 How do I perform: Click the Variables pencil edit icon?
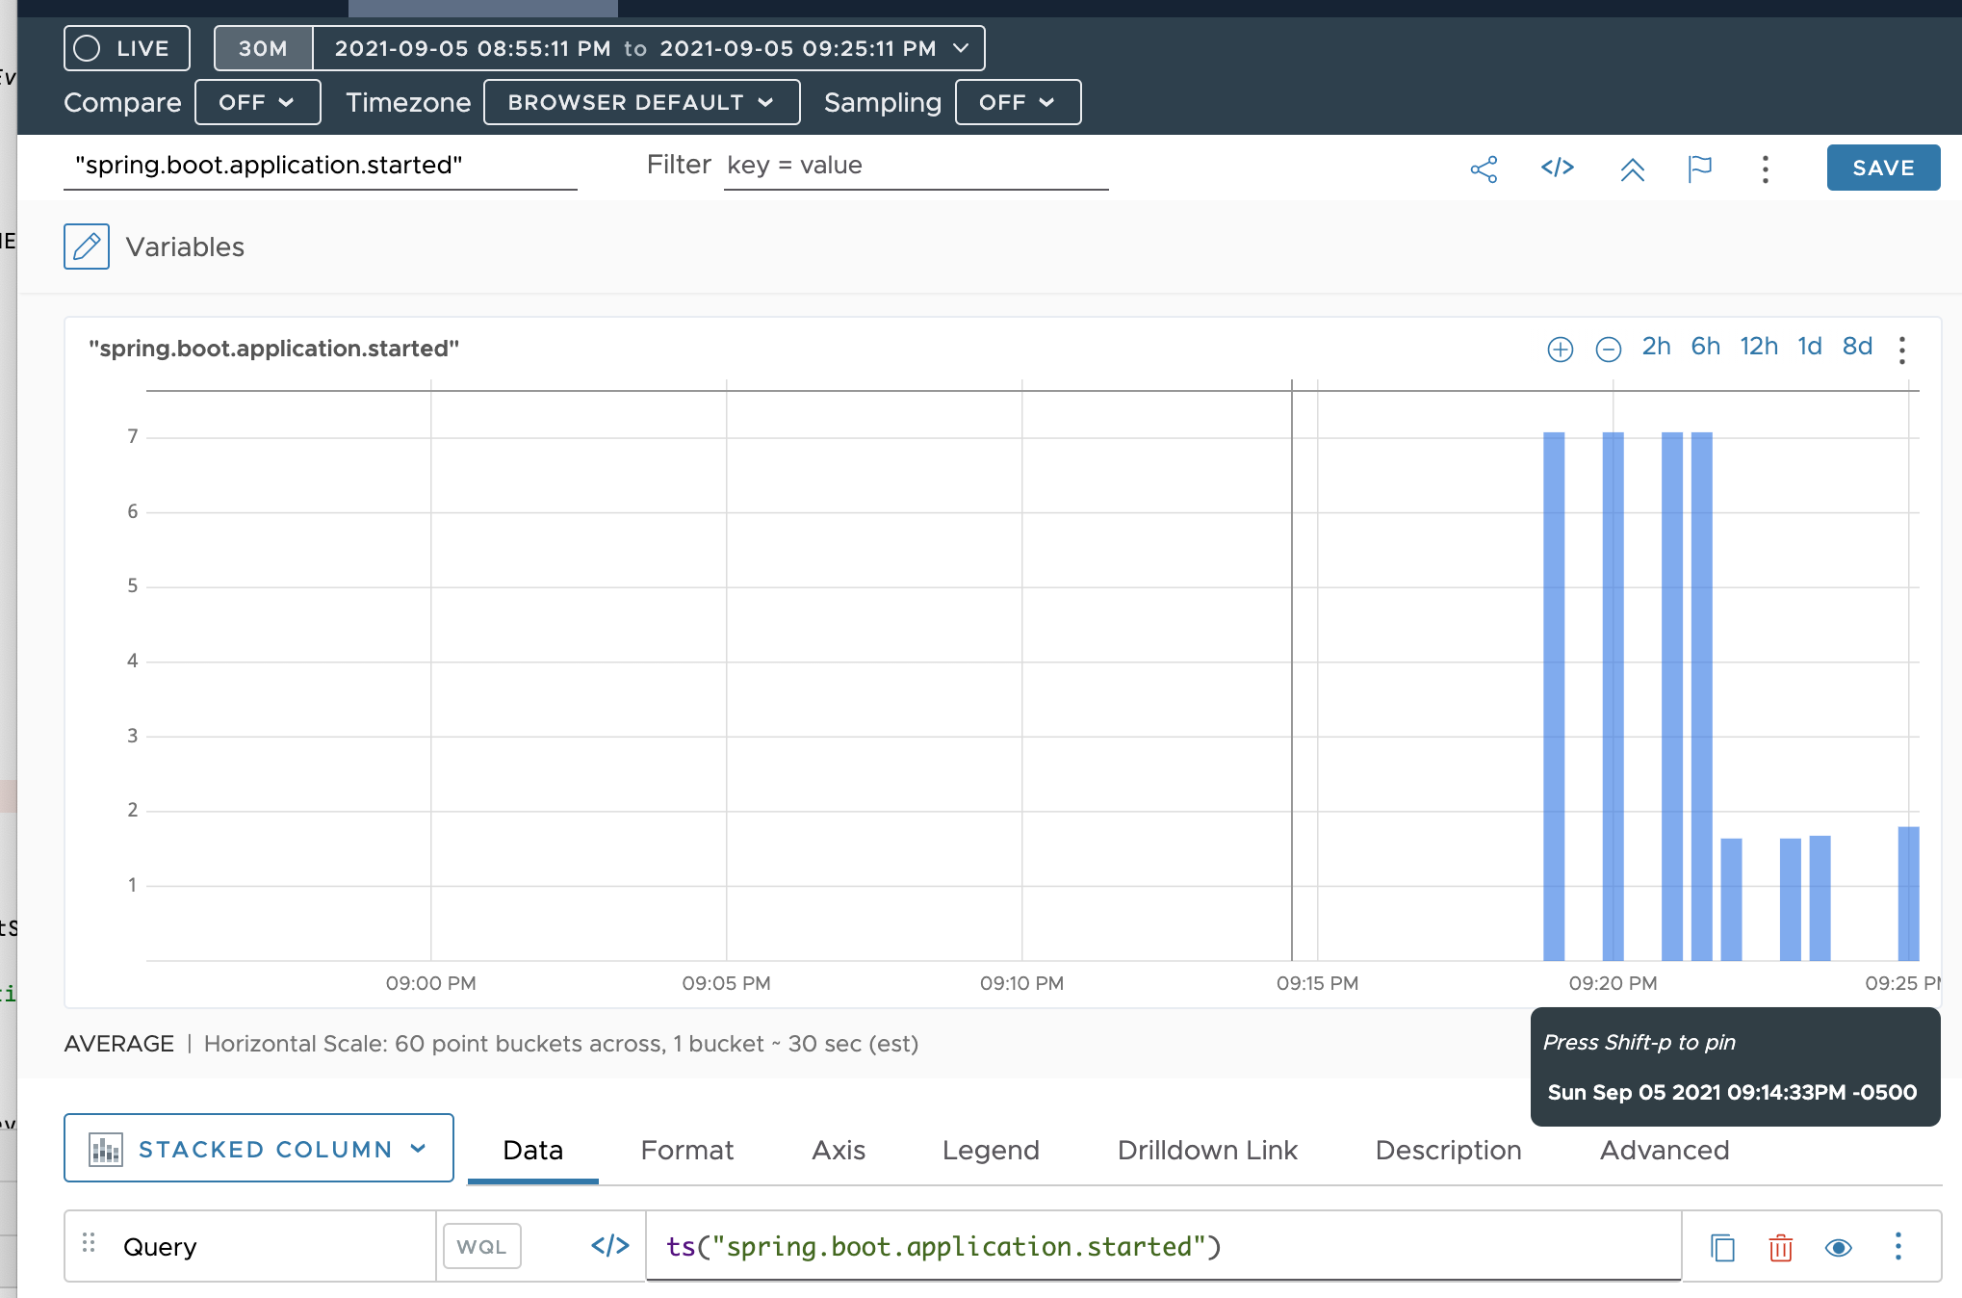point(87,247)
